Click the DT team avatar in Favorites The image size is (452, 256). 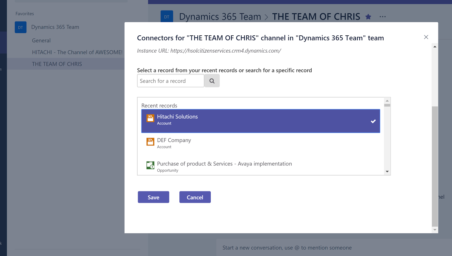pos(21,27)
